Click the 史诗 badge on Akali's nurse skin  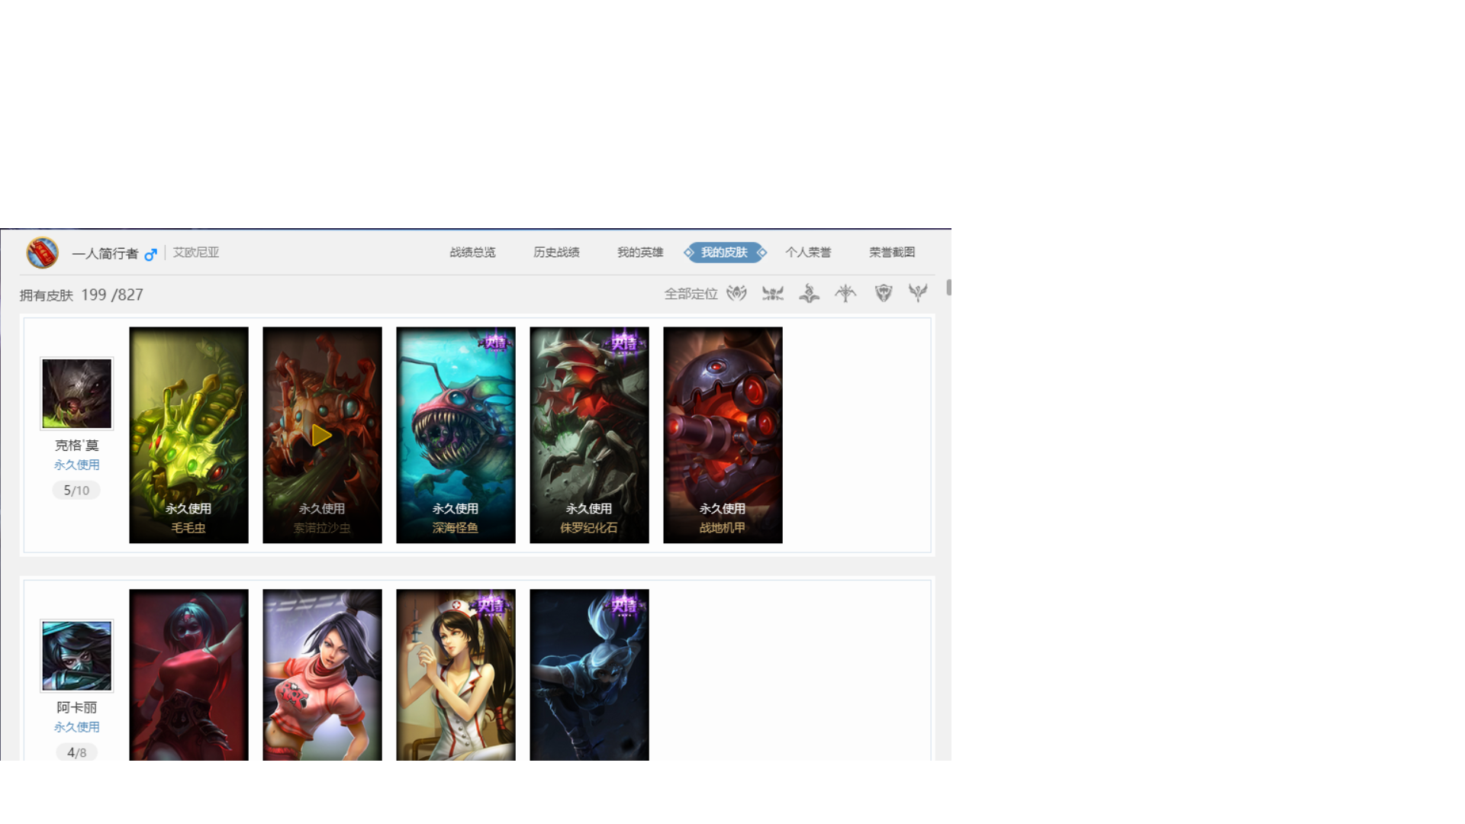pos(492,605)
